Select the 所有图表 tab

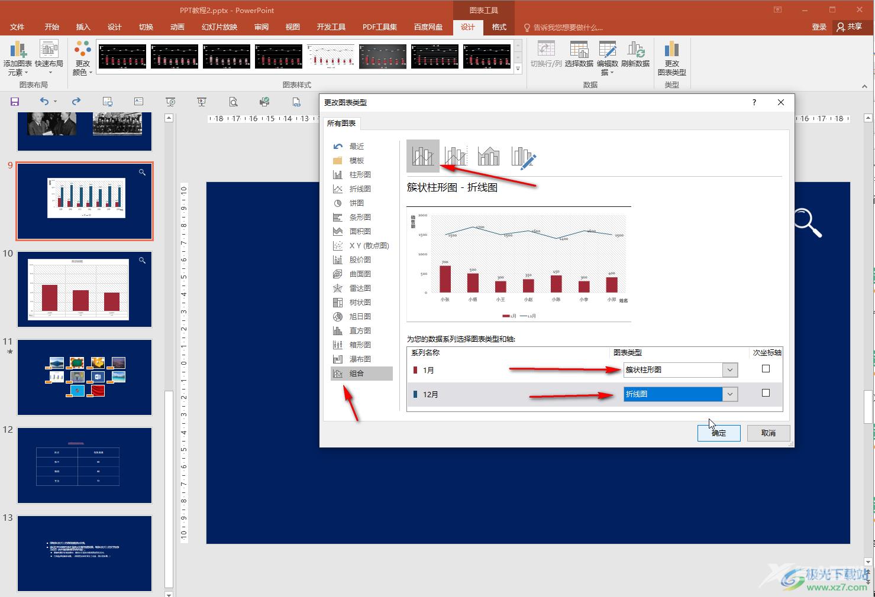pos(341,123)
